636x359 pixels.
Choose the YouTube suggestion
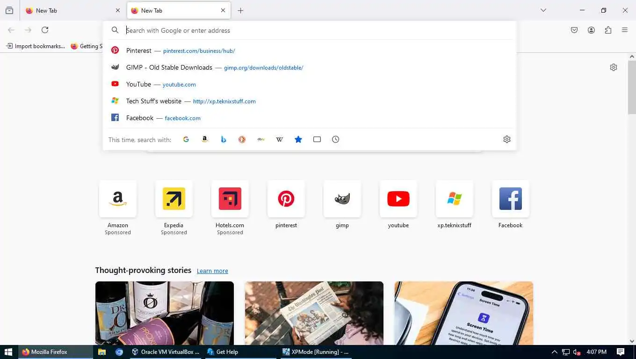click(x=310, y=84)
